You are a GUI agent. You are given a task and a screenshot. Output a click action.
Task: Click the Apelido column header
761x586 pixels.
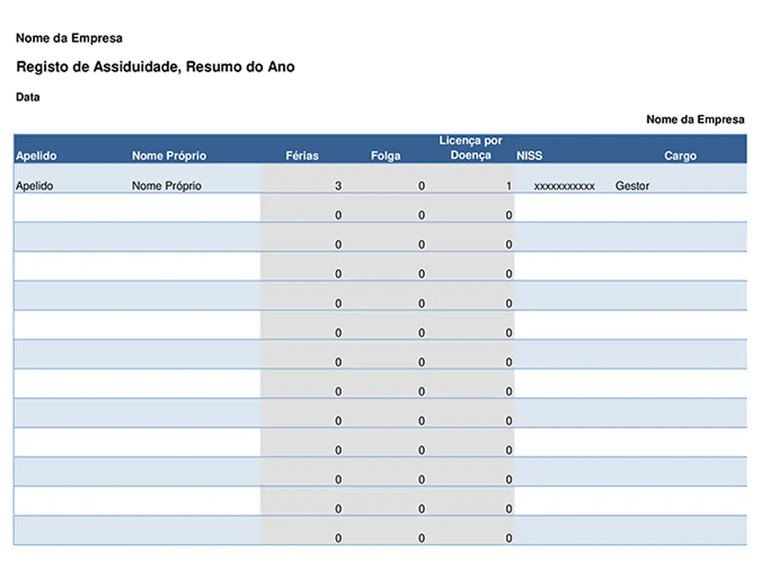tap(35, 155)
